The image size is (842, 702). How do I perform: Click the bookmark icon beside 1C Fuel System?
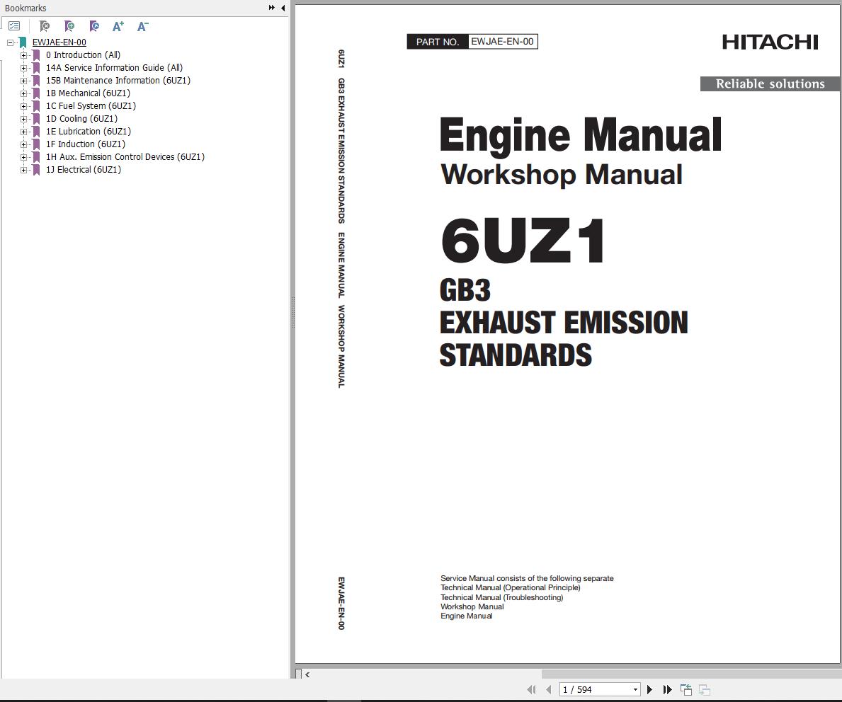[36, 106]
